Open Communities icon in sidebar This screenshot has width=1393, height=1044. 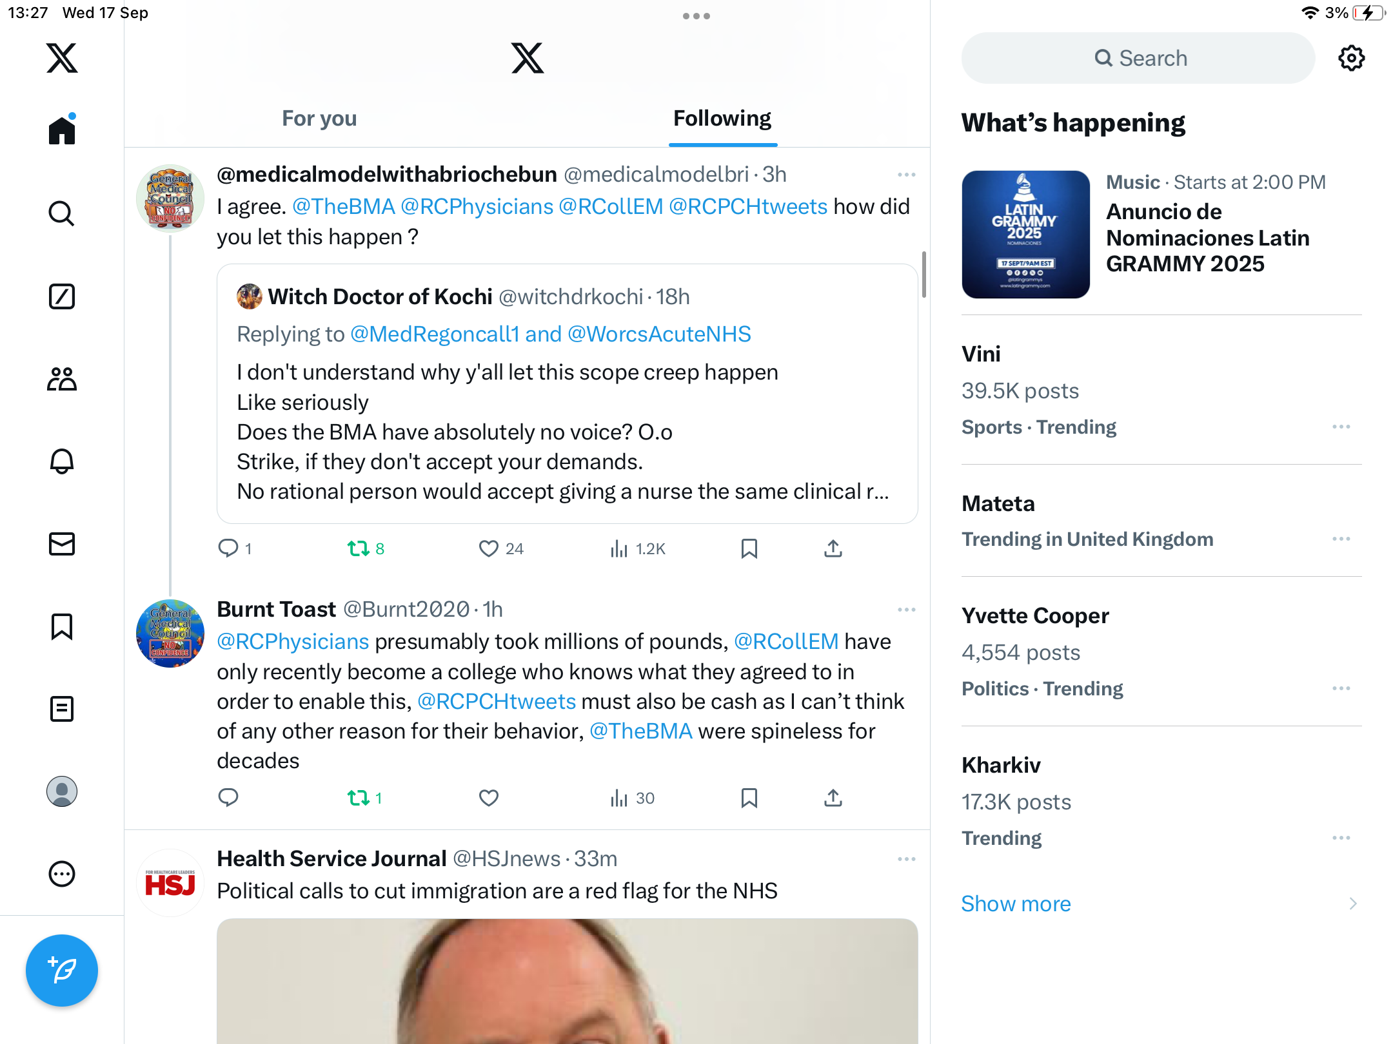[62, 379]
